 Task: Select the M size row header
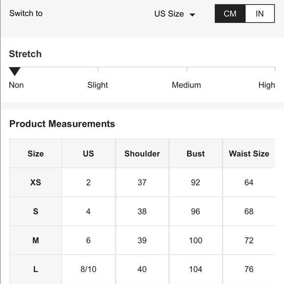[x=36, y=240]
